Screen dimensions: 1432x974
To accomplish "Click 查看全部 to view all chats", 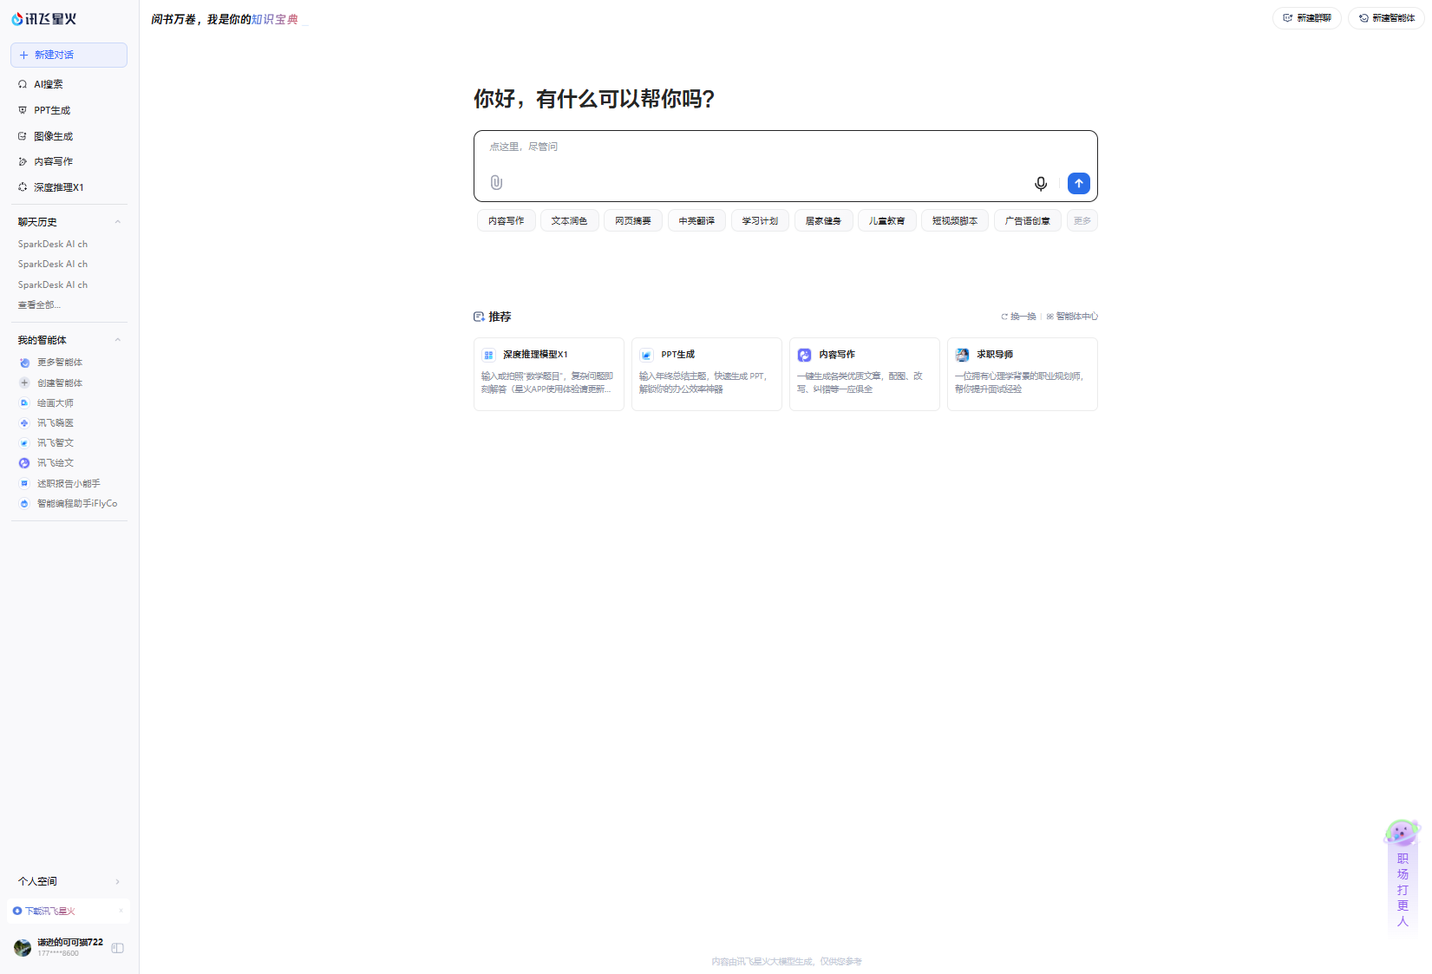I will point(39,304).
